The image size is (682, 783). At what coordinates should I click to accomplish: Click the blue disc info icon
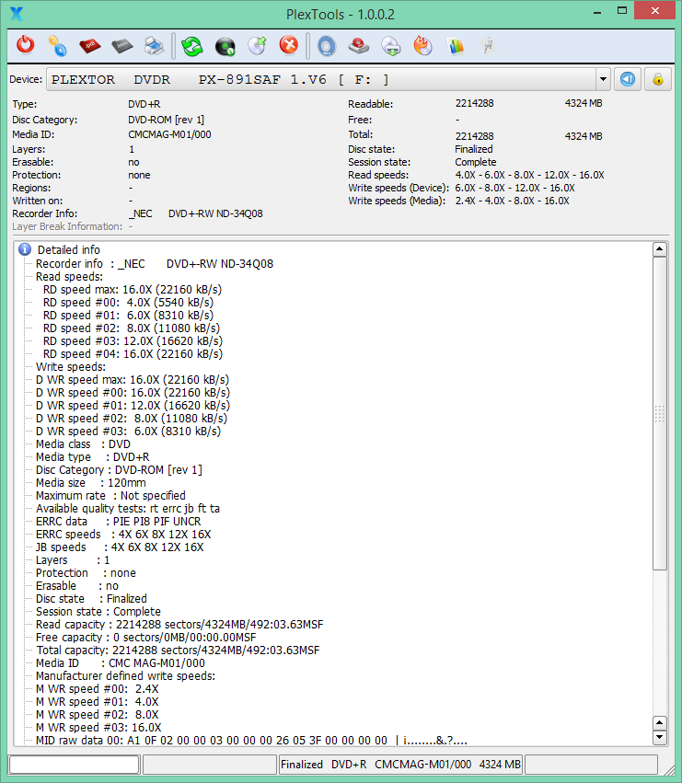point(326,46)
